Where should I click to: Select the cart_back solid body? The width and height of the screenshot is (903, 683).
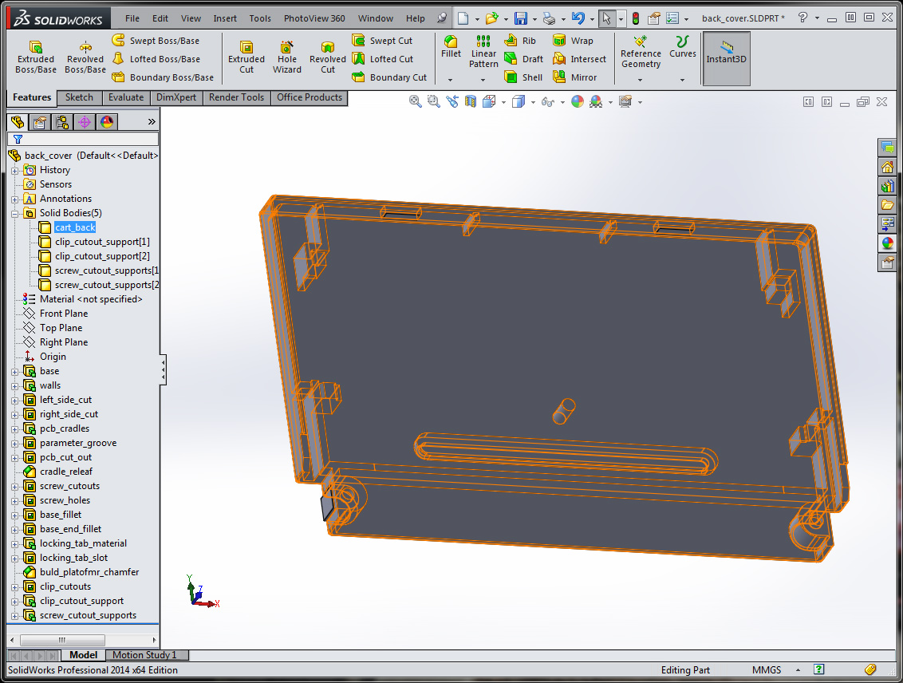[75, 227]
